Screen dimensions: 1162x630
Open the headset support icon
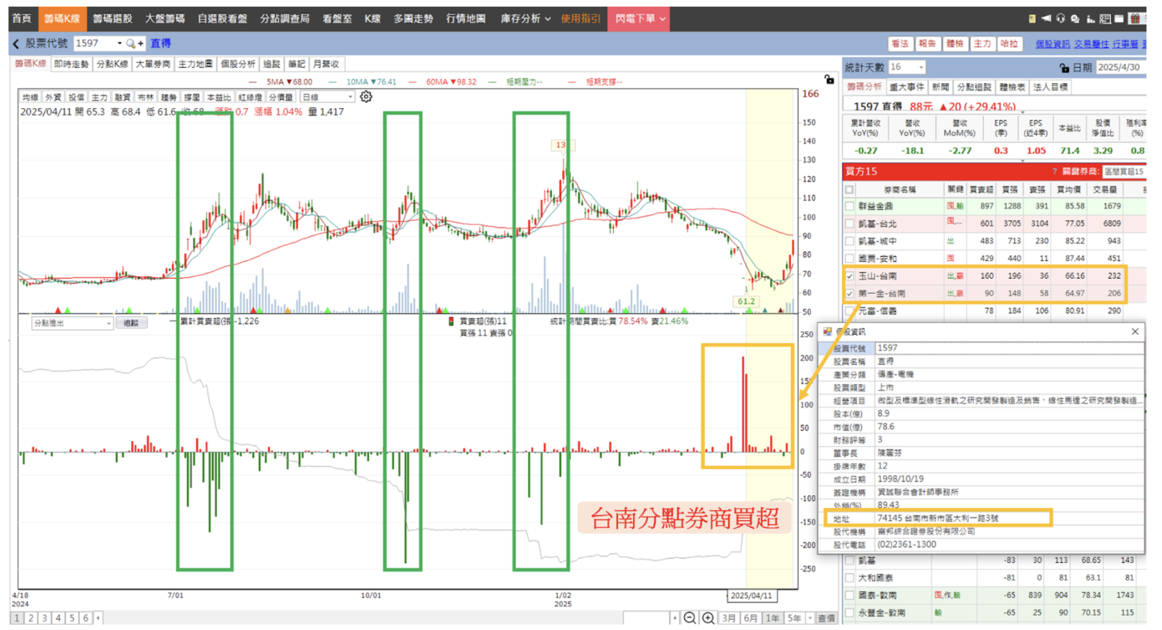pyautogui.click(x=1061, y=19)
